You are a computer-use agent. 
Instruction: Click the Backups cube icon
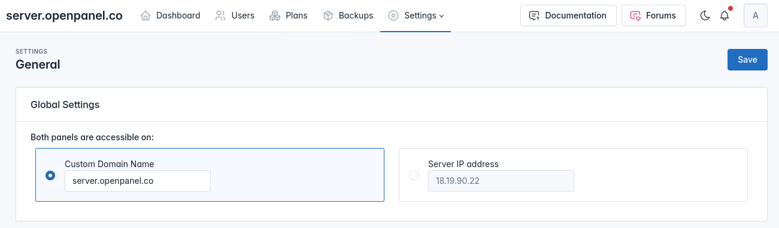(x=328, y=16)
